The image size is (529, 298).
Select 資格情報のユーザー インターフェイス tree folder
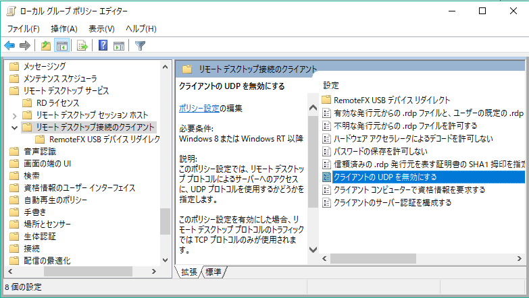[79, 188]
